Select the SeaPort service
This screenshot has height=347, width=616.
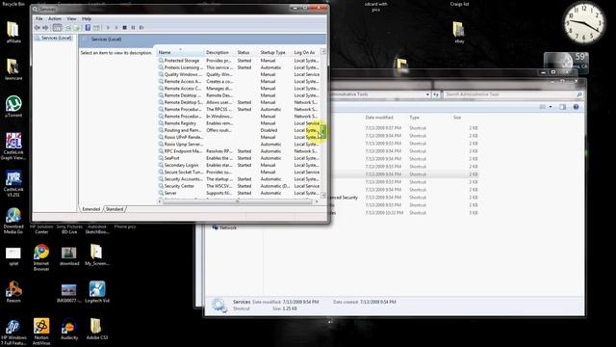point(239,158)
